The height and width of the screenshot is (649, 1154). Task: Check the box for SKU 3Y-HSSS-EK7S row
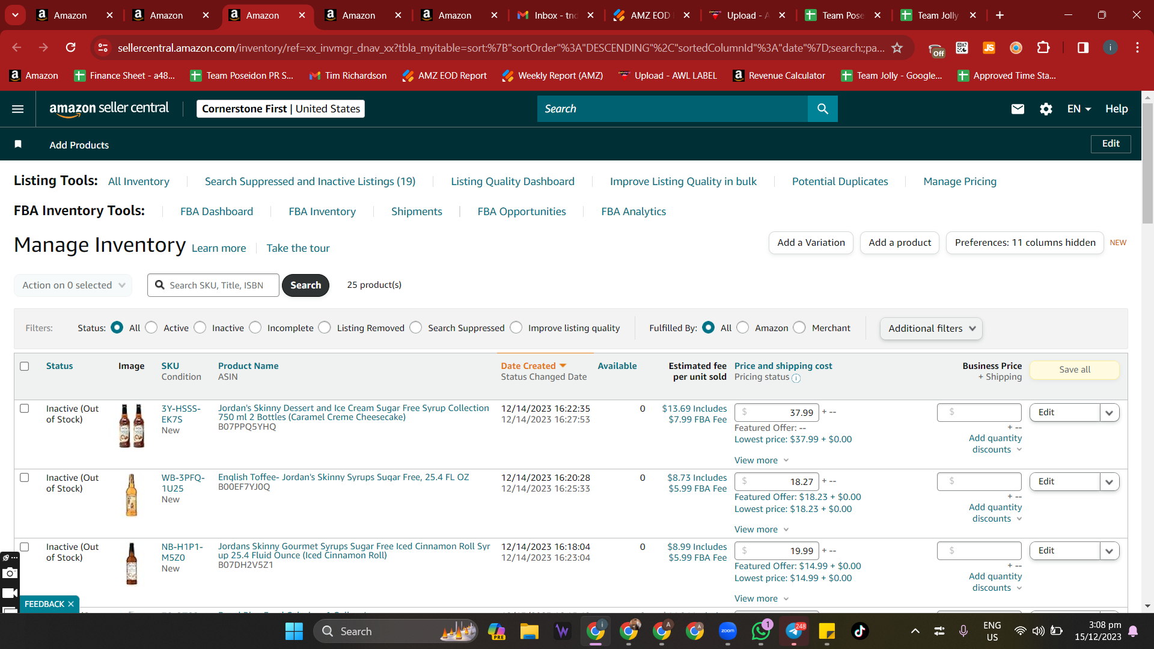tap(25, 409)
